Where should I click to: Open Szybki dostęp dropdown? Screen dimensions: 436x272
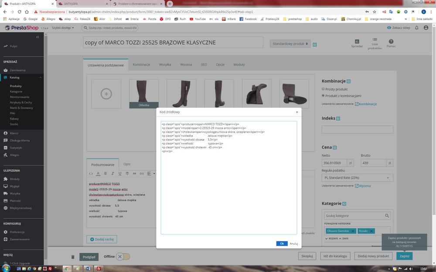click(x=63, y=28)
